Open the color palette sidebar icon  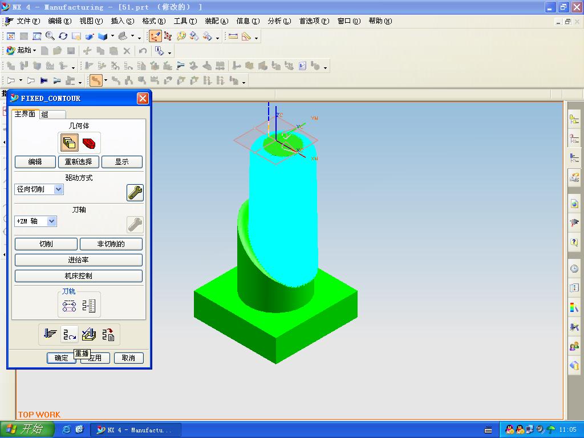coord(574,307)
